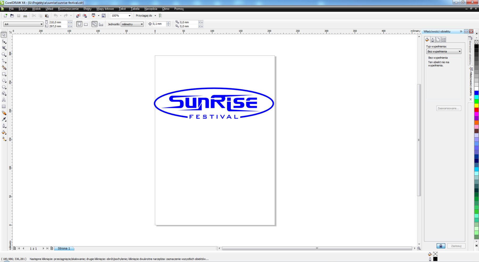Pick the yellow swatch in the color palette

(476, 106)
